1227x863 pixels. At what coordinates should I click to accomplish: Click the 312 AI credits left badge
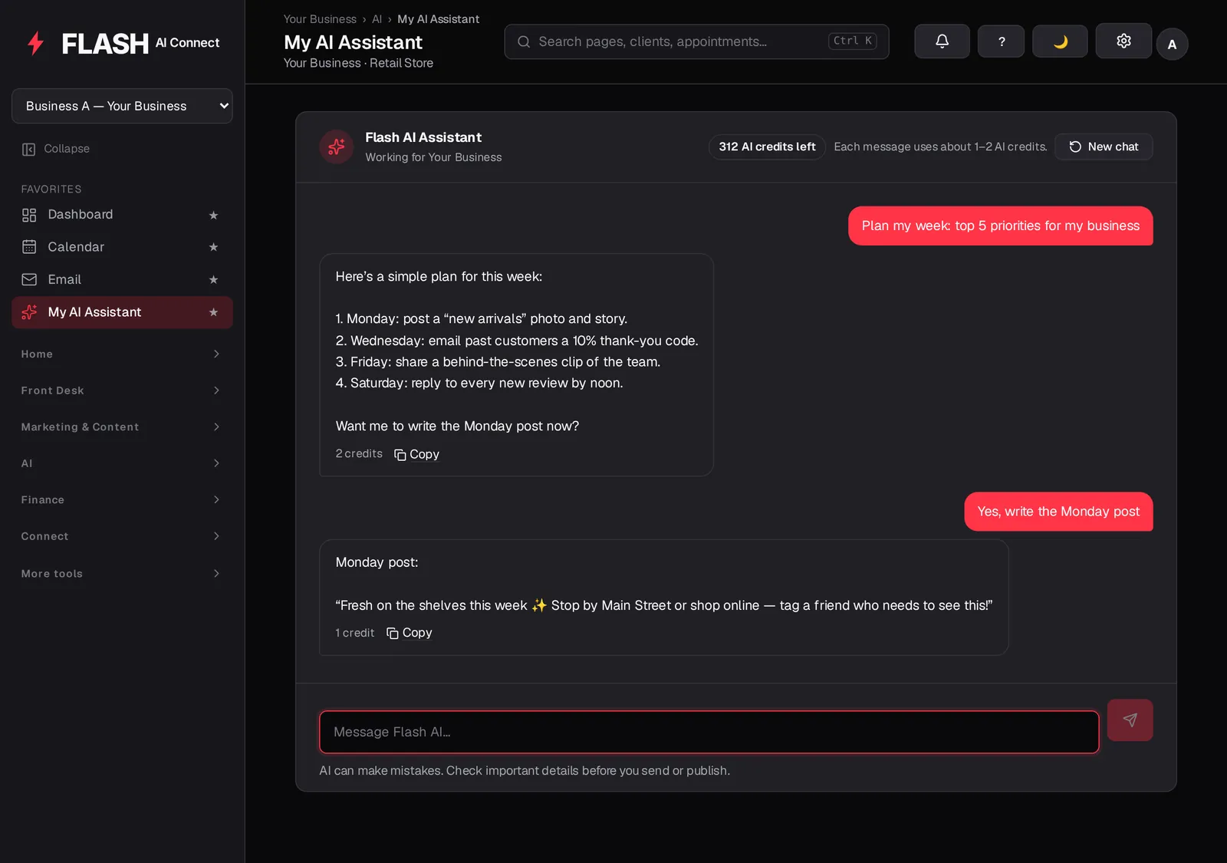tap(767, 147)
